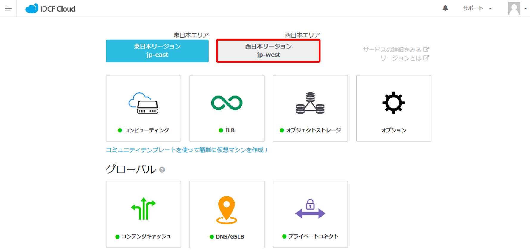Select the 東日本リージョン jp-east tab

tap(157, 51)
